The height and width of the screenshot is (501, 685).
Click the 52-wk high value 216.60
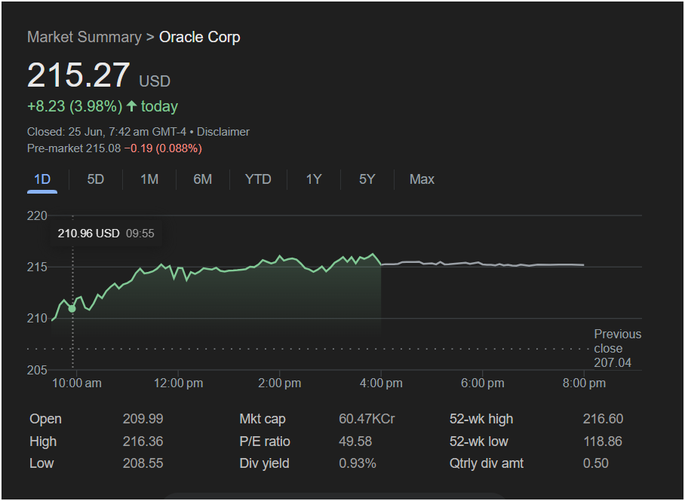[603, 419]
